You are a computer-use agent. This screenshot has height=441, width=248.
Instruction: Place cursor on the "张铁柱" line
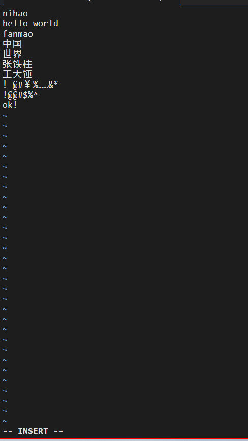[x=17, y=64]
